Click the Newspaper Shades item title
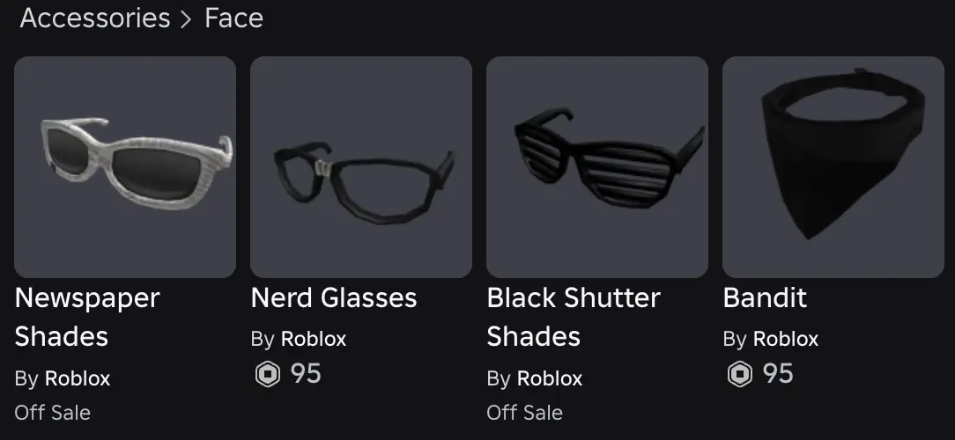 (87, 317)
